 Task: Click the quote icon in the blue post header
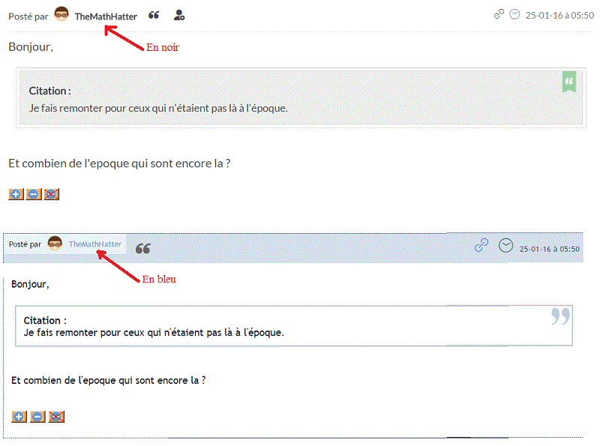click(x=142, y=247)
